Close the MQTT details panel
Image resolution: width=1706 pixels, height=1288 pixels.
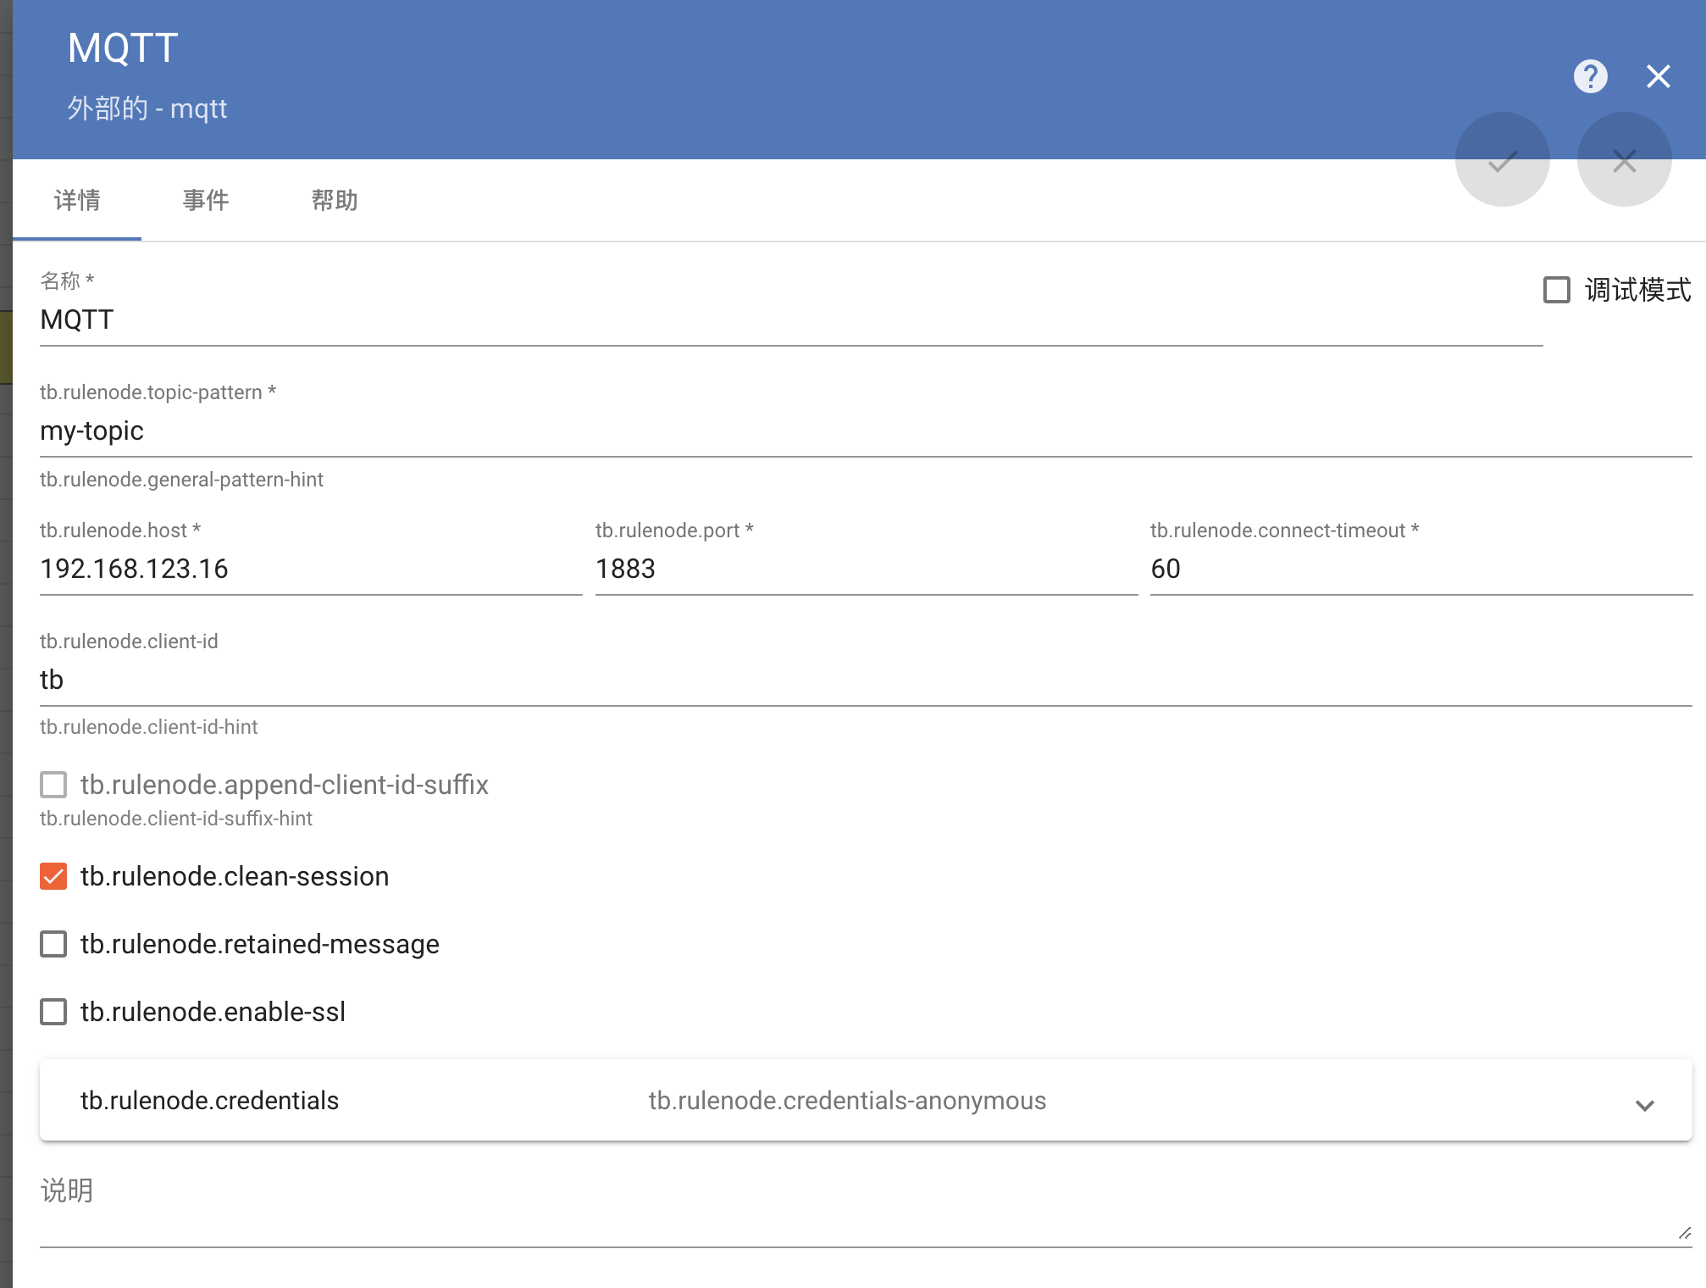point(1658,76)
